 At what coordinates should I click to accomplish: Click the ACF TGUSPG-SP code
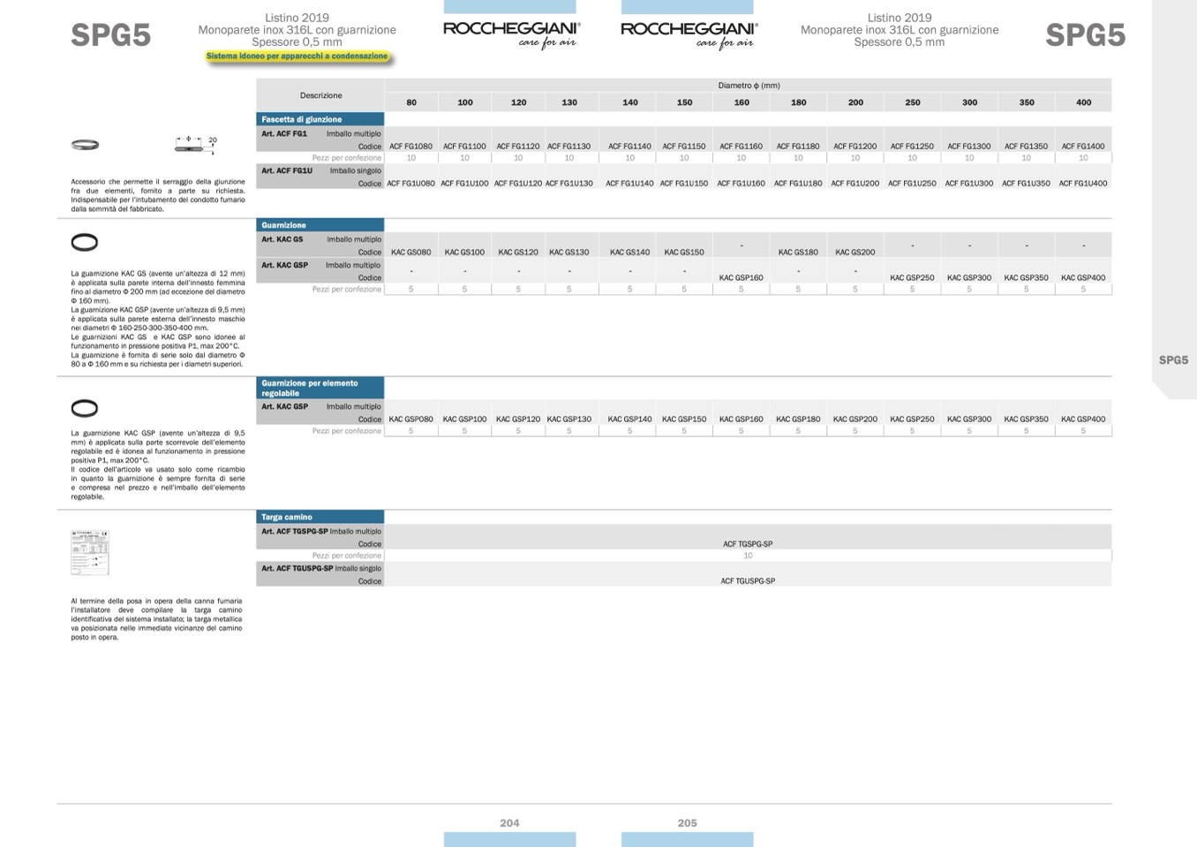click(x=748, y=581)
